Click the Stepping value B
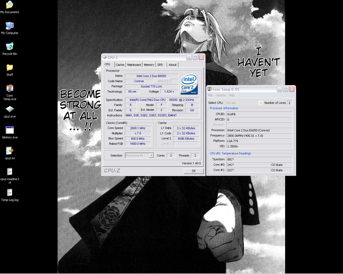343x274 pixels. click(x=192, y=105)
